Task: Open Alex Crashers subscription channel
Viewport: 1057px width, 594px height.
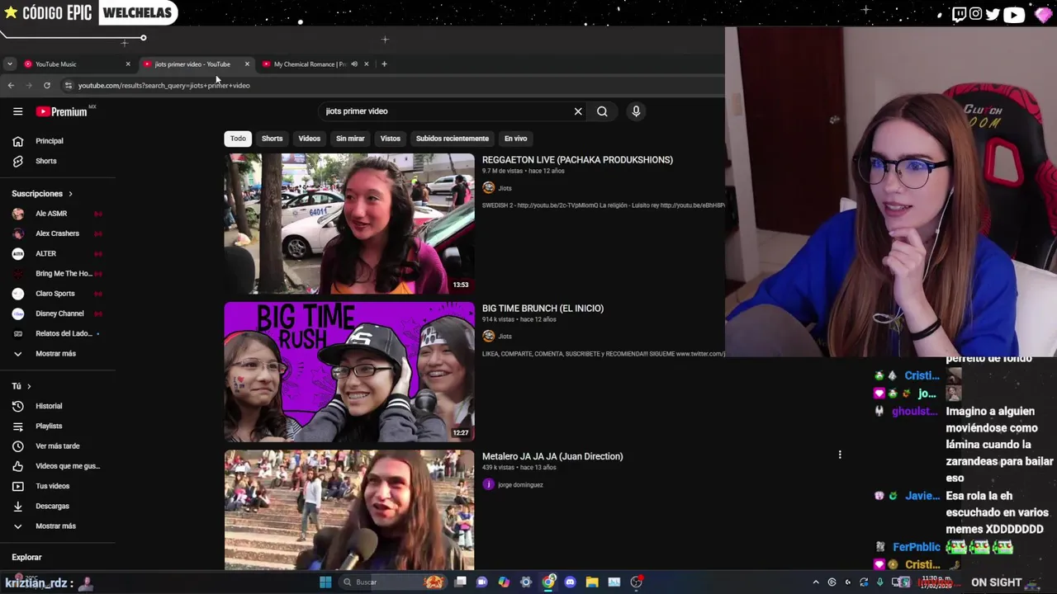Action: (58, 233)
